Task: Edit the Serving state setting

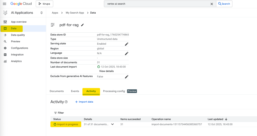Action: tap(126, 44)
